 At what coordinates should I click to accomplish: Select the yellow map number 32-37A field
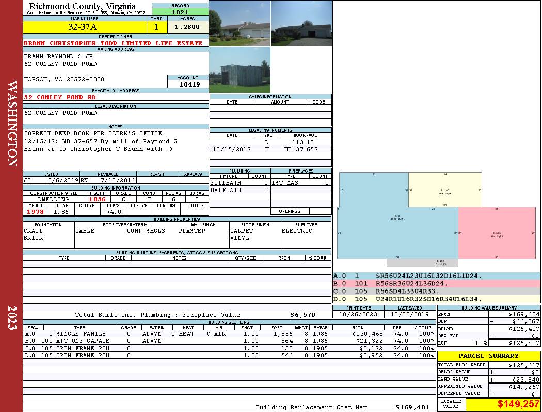85,27
